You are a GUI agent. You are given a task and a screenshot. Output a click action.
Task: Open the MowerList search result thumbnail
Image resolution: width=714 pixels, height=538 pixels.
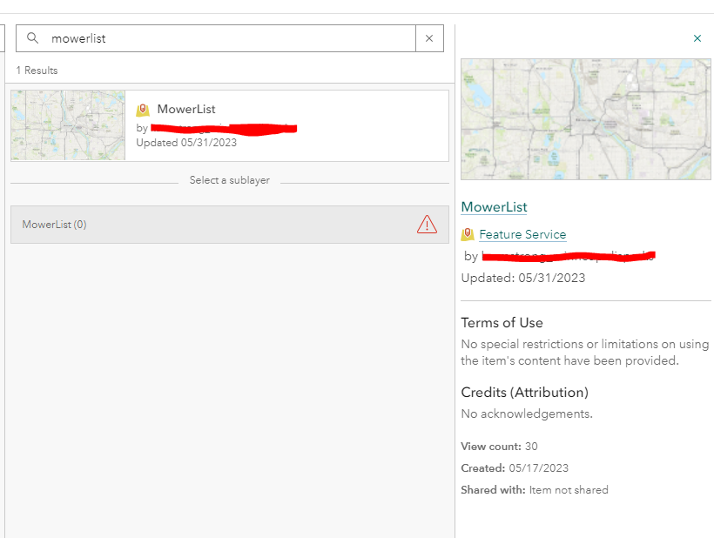coord(68,125)
